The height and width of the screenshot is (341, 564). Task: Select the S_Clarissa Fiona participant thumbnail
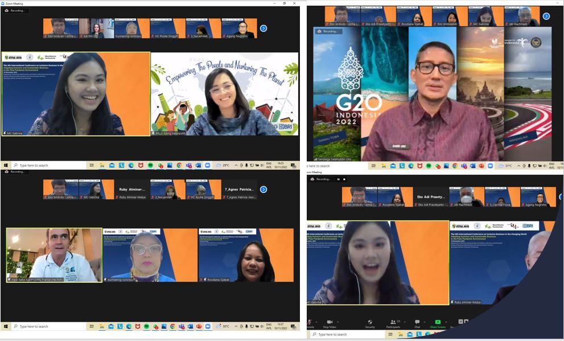click(x=502, y=197)
